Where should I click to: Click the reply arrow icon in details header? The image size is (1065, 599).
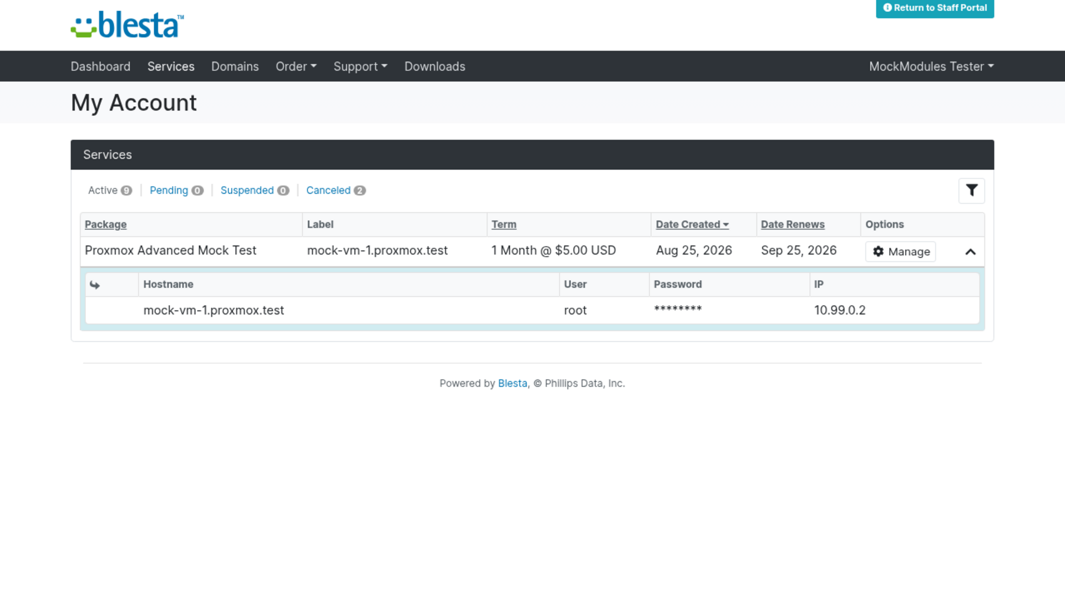95,285
